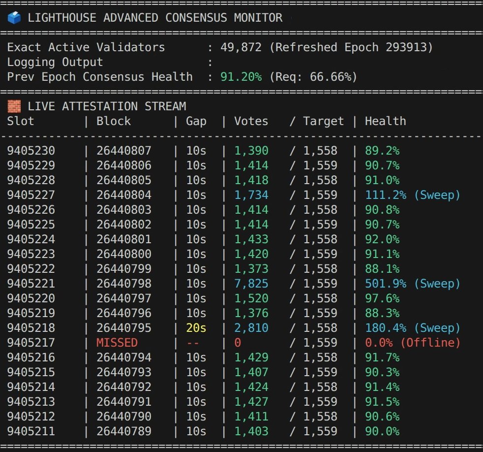The height and width of the screenshot is (452, 483).
Task: Select the validator count 49,872
Action: pos(241,47)
